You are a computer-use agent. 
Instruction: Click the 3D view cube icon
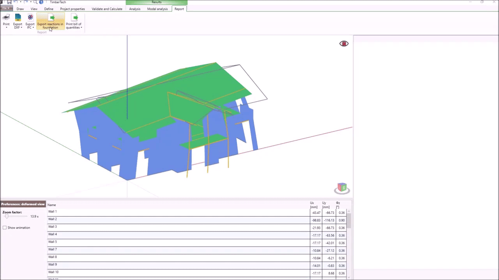tap(342, 188)
